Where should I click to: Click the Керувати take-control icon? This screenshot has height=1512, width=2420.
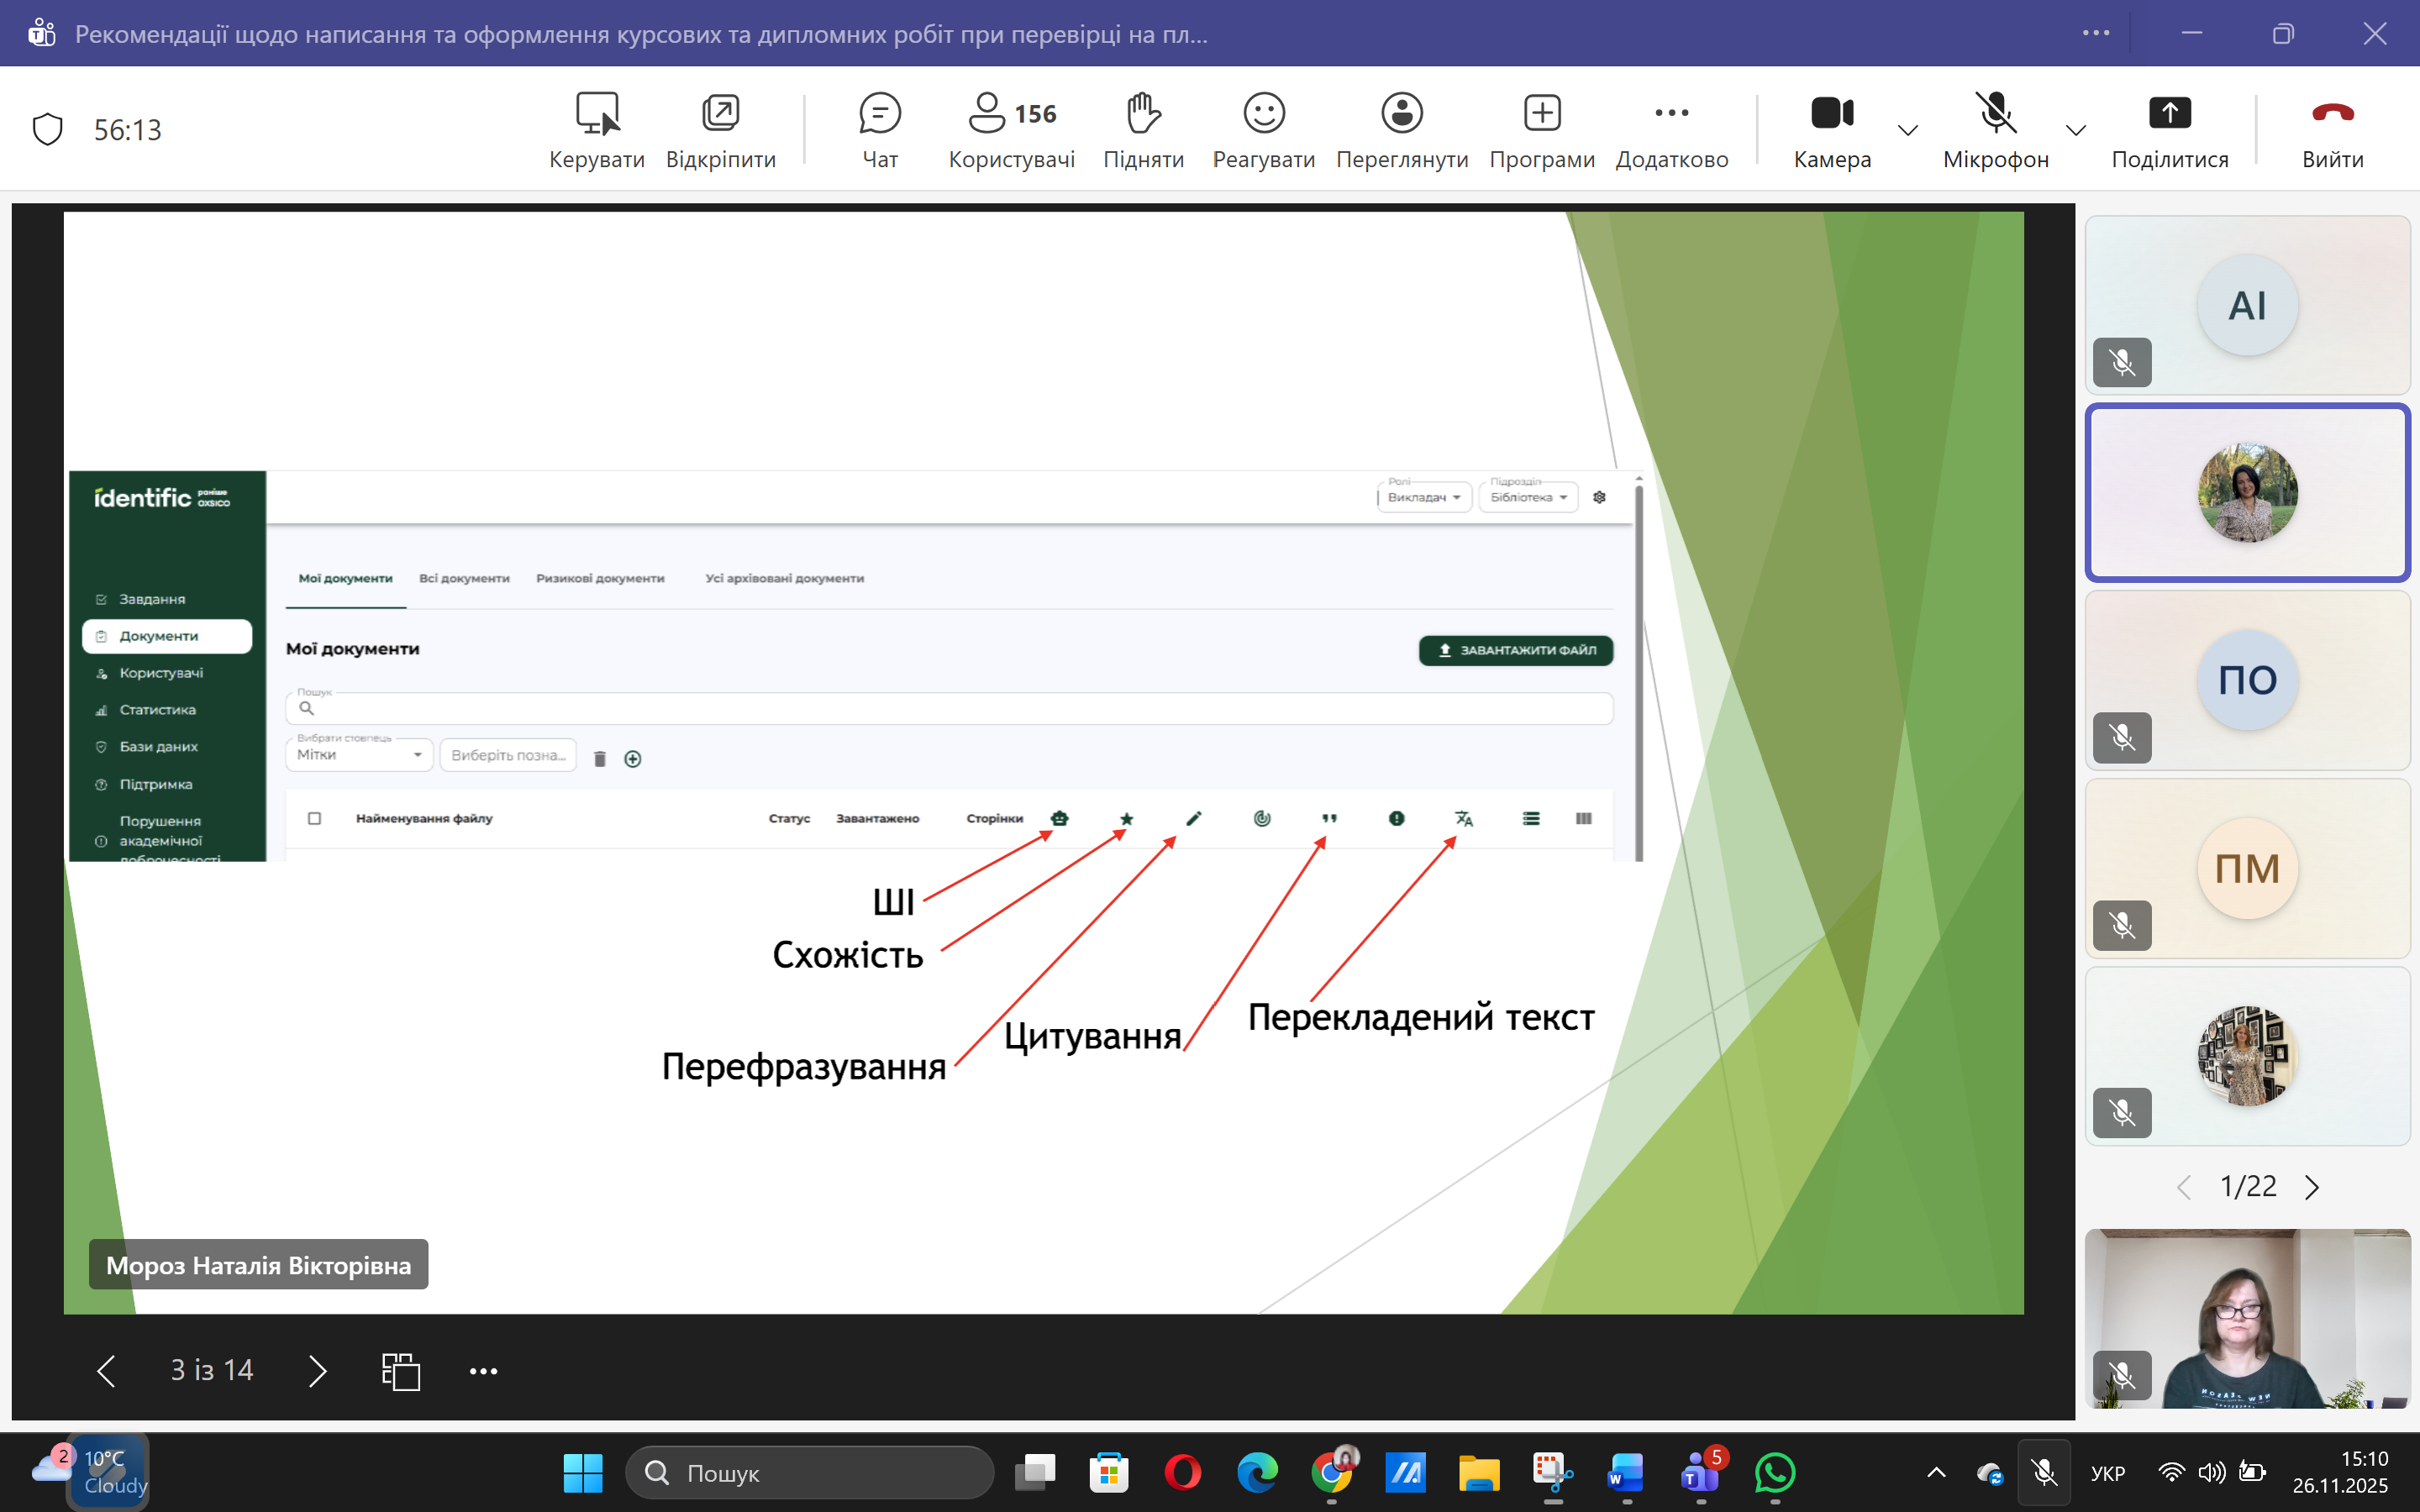coord(597,114)
